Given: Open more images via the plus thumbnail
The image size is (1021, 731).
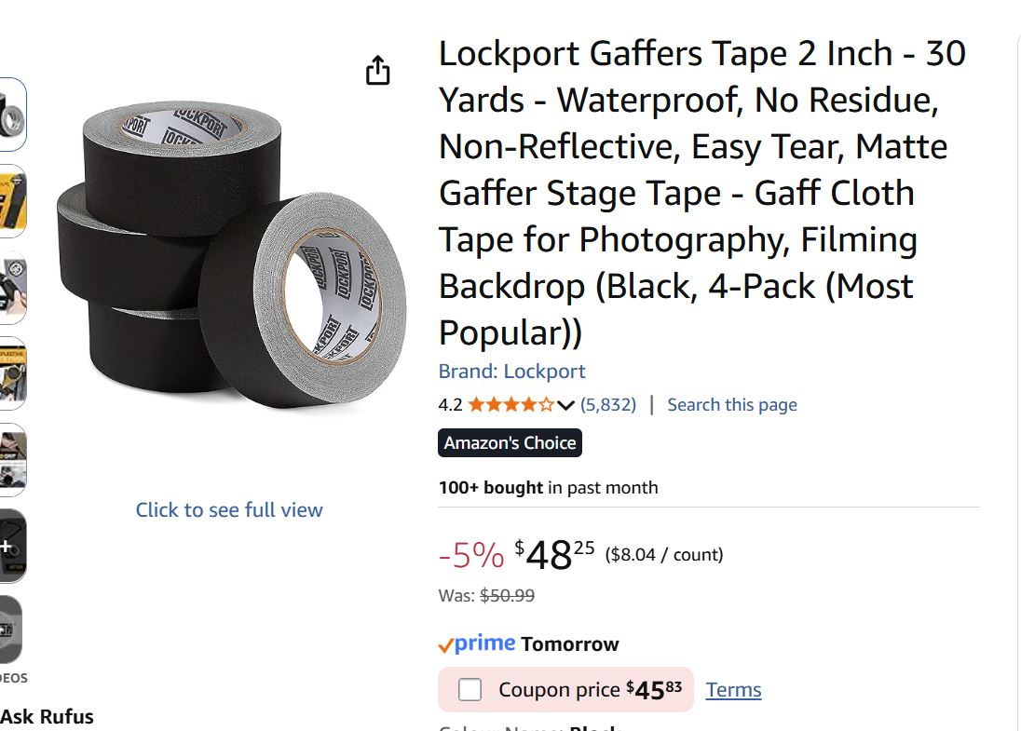Looking at the screenshot, I should coord(12,547).
